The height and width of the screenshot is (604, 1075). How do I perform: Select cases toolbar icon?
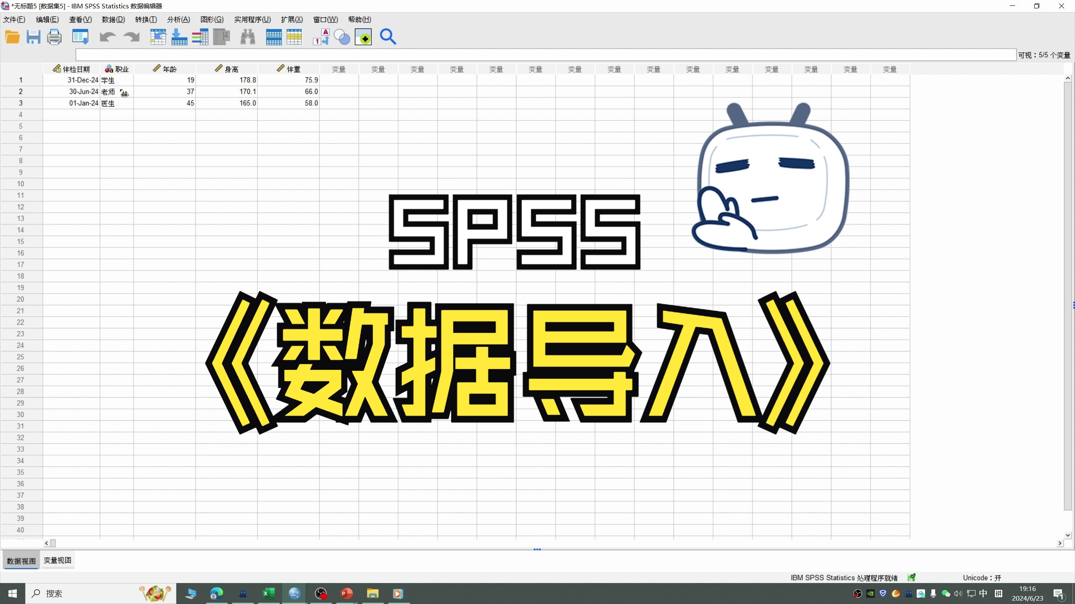click(x=294, y=37)
